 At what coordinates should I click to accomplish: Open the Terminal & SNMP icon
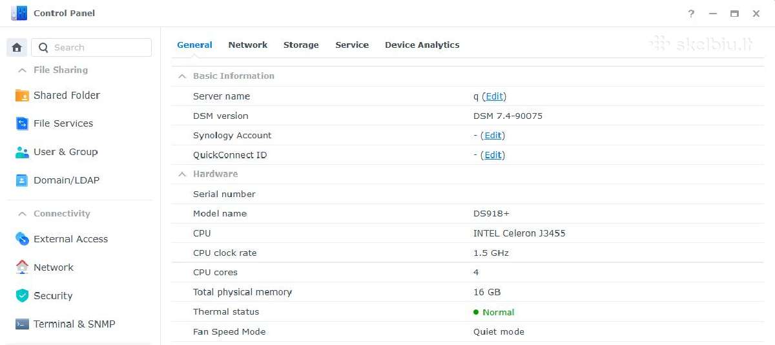pos(22,324)
